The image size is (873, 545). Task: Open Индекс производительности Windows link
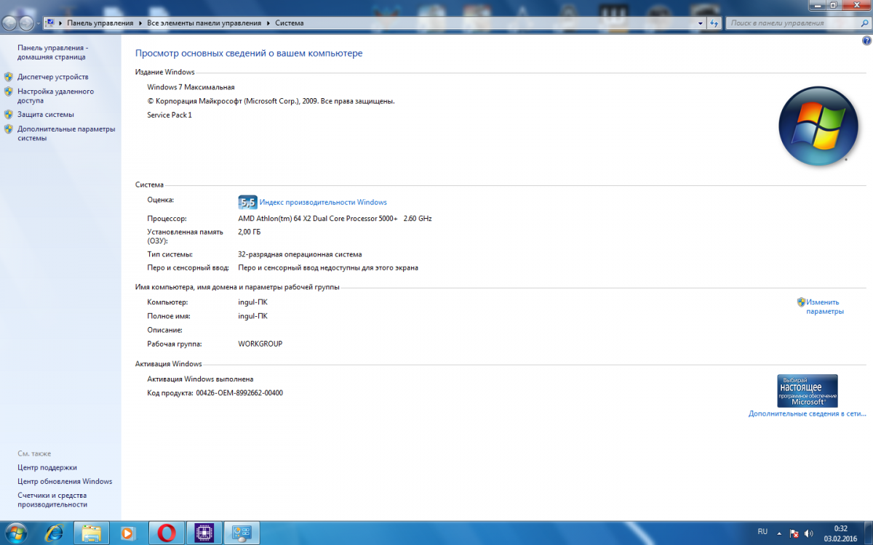(323, 202)
